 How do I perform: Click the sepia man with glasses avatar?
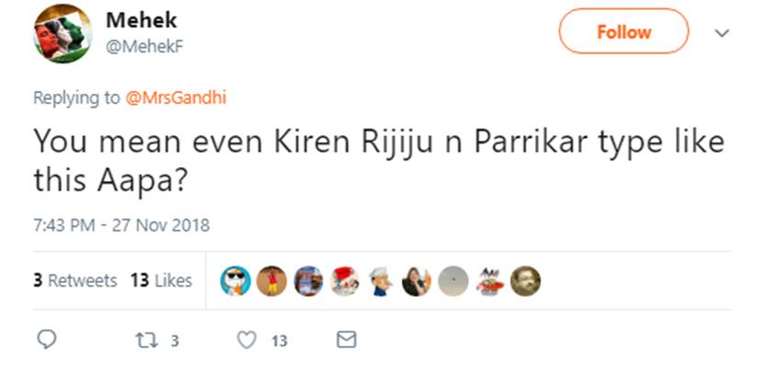coord(525,281)
